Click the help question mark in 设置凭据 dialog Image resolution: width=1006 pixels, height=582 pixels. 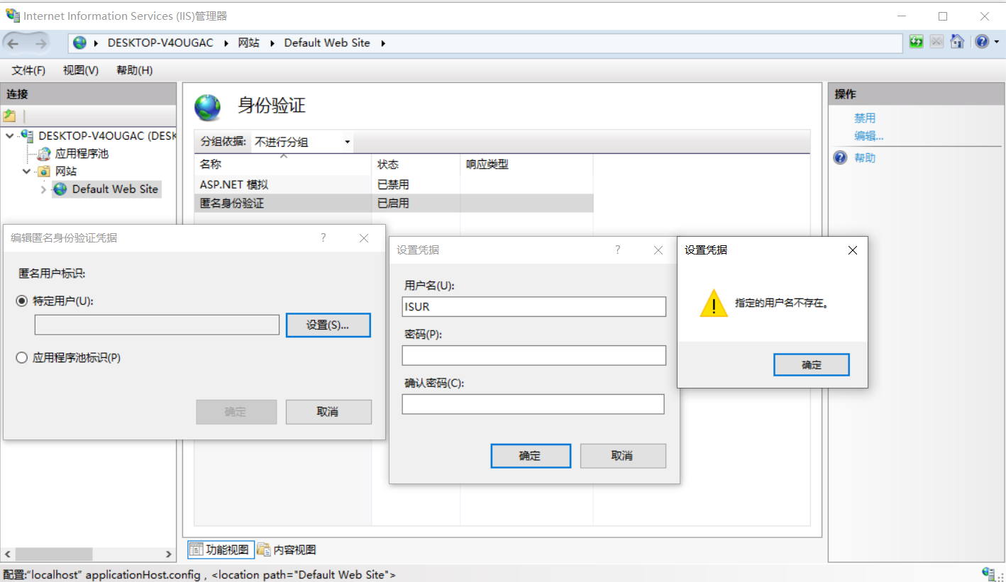[618, 250]
